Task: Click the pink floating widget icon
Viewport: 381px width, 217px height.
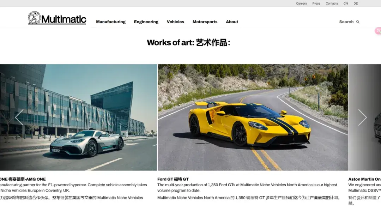Action: coord(378,31)
